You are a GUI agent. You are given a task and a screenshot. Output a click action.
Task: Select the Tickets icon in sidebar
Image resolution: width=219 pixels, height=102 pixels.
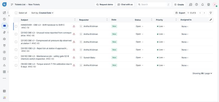[4, 26]
